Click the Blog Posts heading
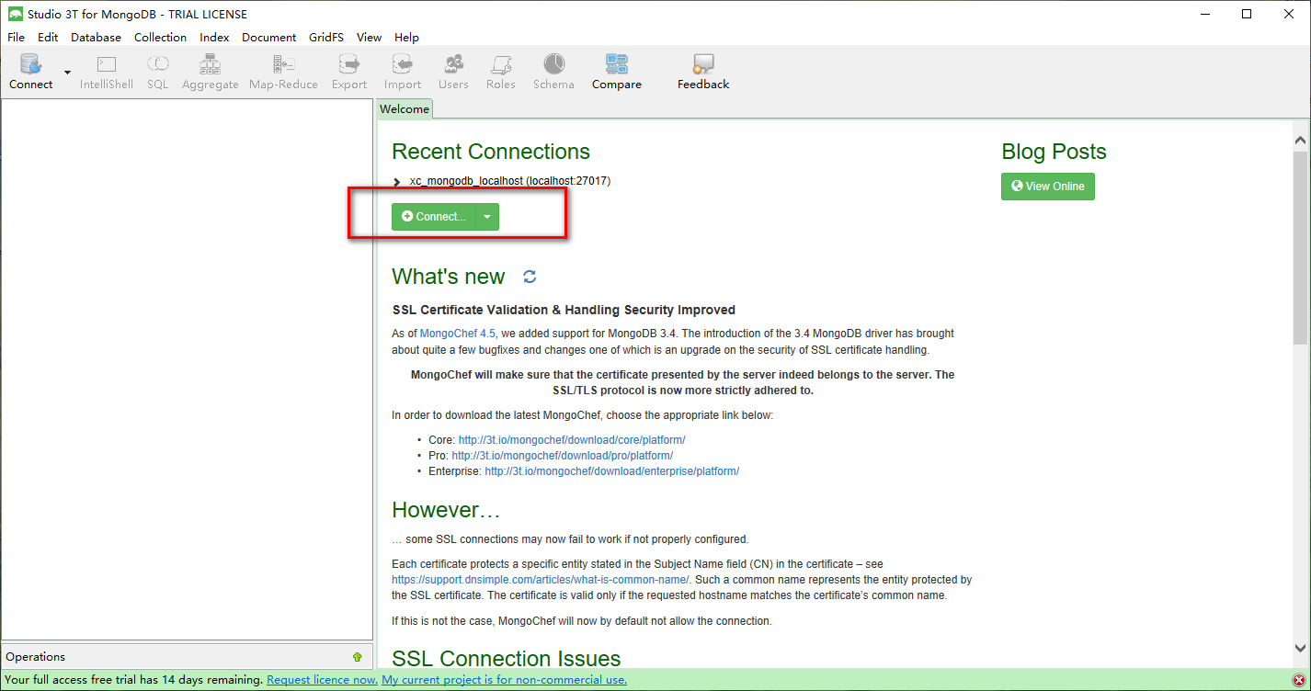Viewport: 1311px width, 691px height. pos(1054,152)
